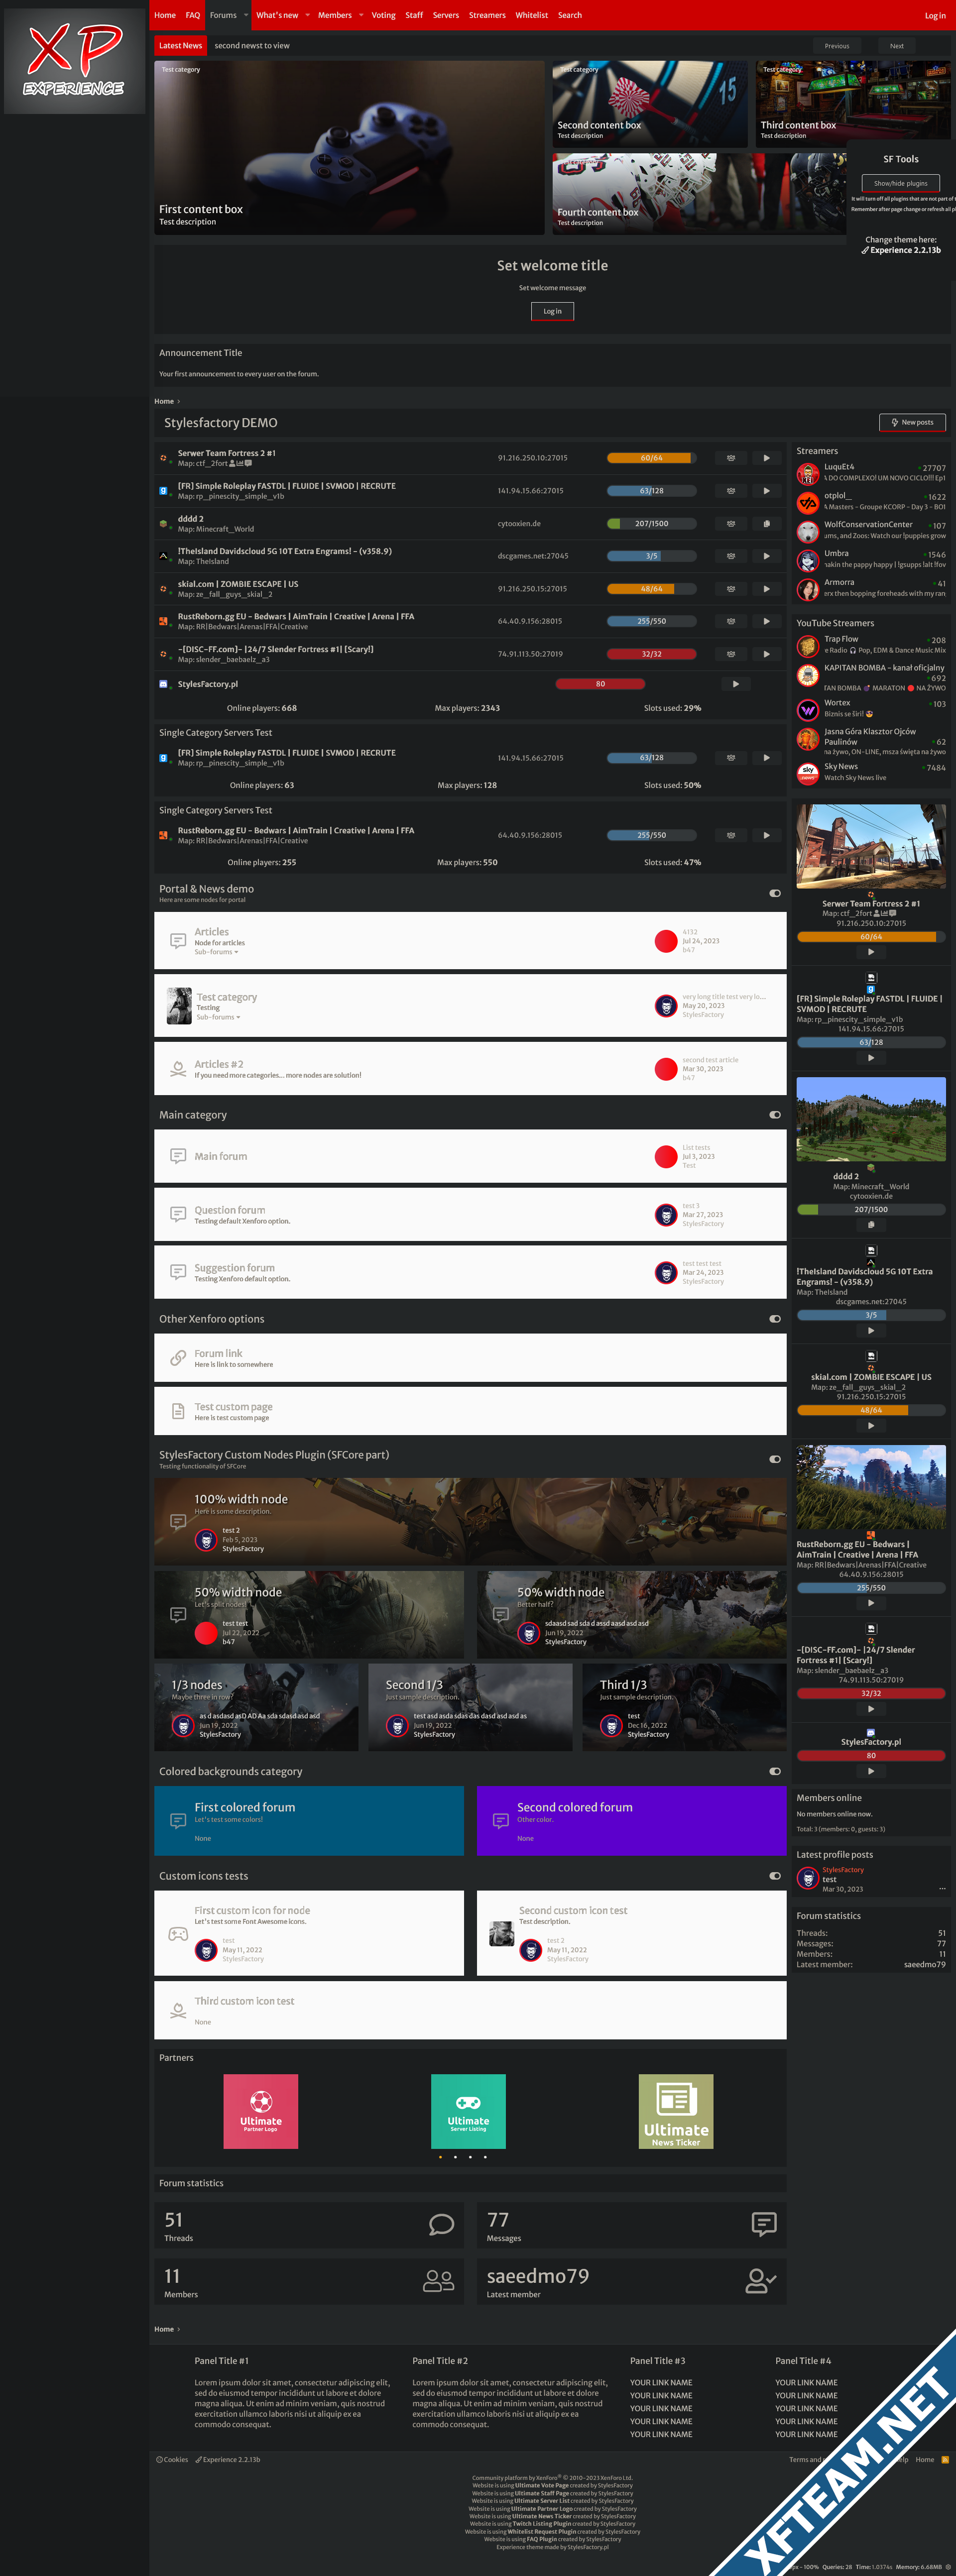Screen dimensions: 956x2576
Task: Open player list for Serwer Team Fortress 2 #1
Action: coord(731,458)
